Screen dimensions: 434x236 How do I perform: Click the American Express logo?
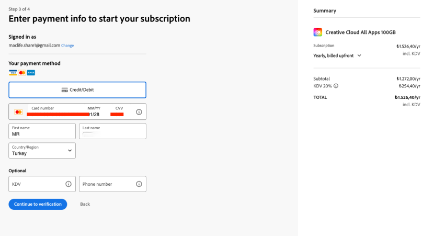[31, 73]
